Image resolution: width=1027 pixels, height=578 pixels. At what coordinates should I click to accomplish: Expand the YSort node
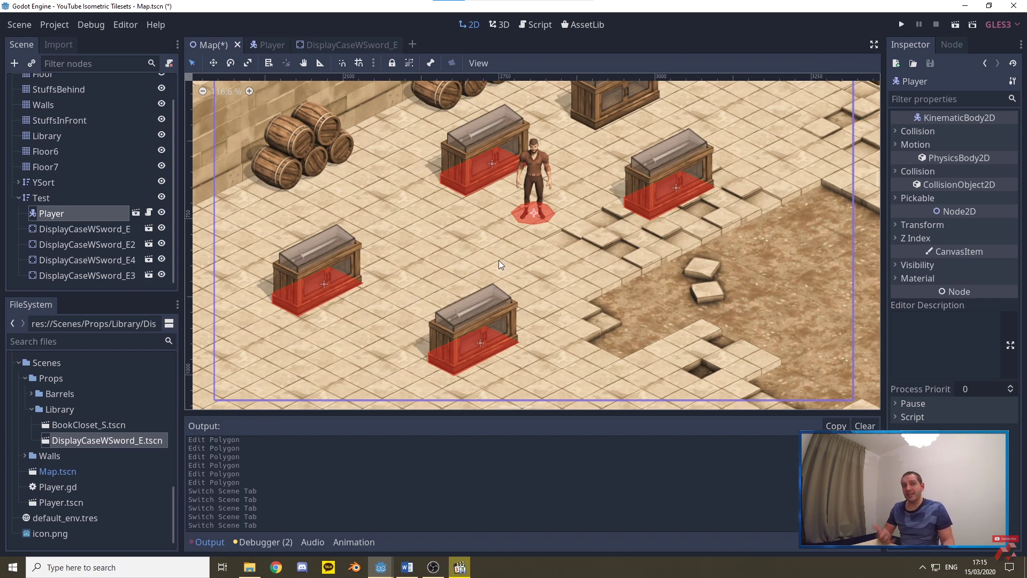tap(19, 182)
